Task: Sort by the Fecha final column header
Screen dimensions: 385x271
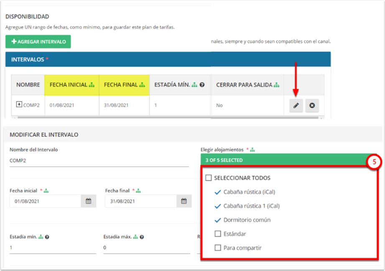Action: [121, 85]
